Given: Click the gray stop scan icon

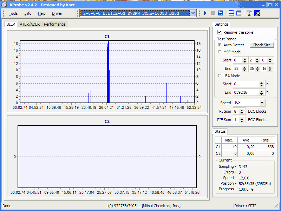Looking at the screenshot, I should pyautogui.click(x=213, y=13).
